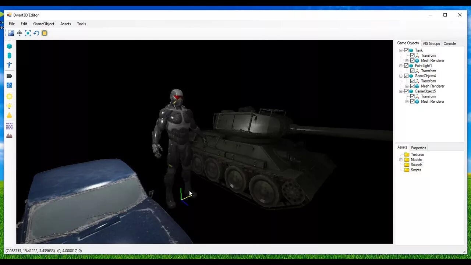
Task: Click the Textures folder icon
Action: [x=407, y=155]
